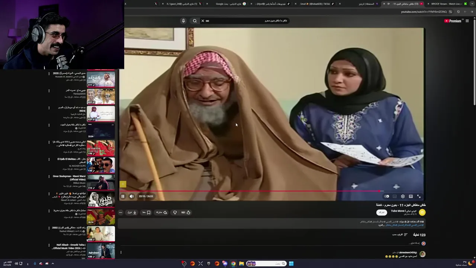Subscribe to the Tube Move channel

click(381, 212)
